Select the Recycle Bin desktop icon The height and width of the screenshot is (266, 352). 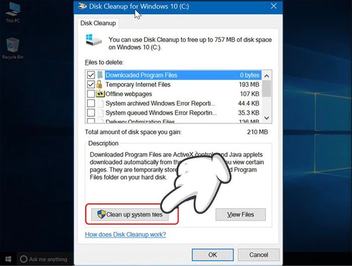(13, 48)
